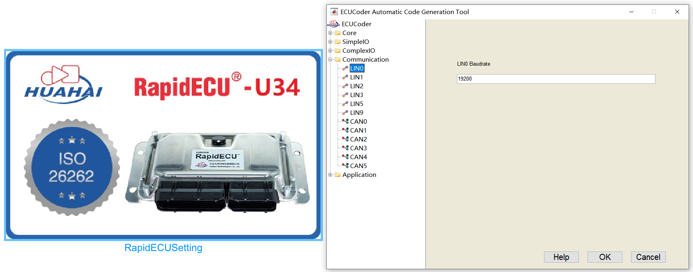Click the CAN3 node icon

click(345, 148)
